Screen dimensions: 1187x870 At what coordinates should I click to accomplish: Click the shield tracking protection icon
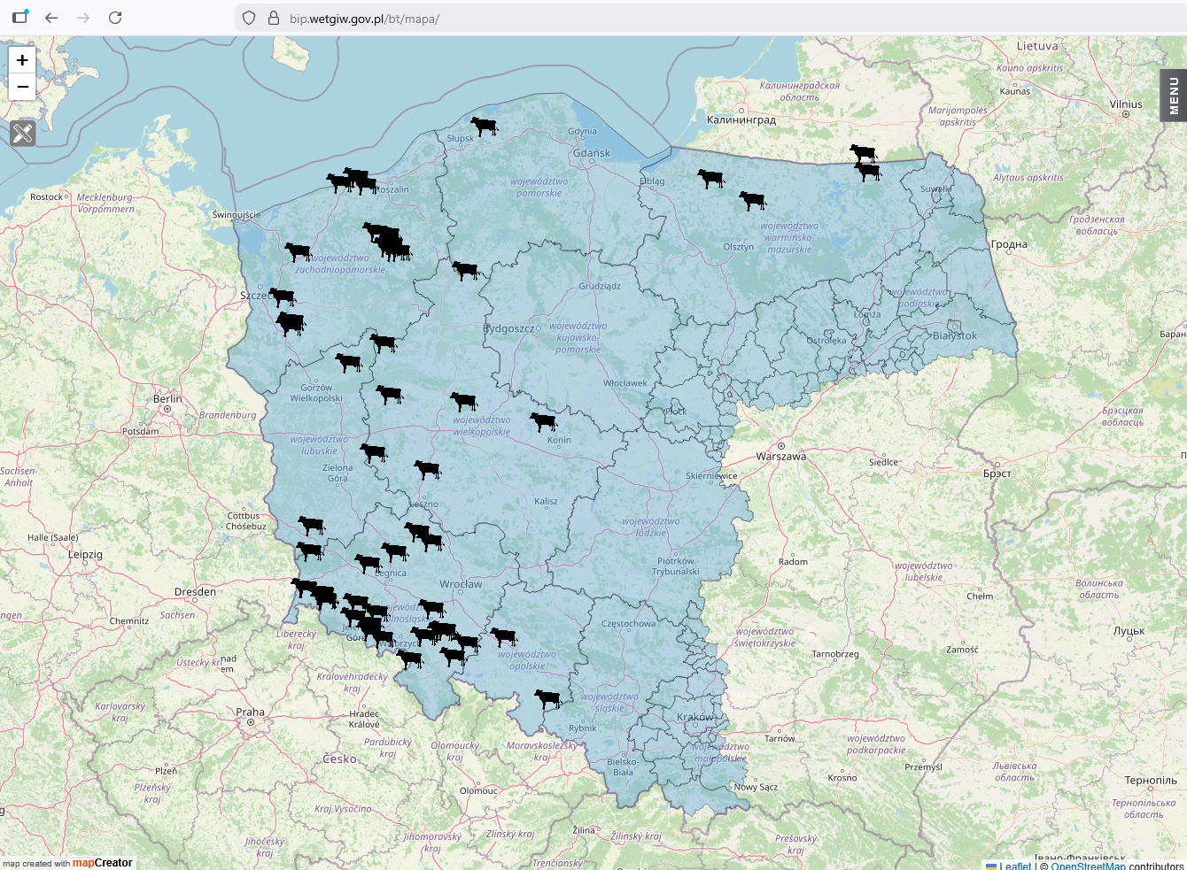pos(249,18)
